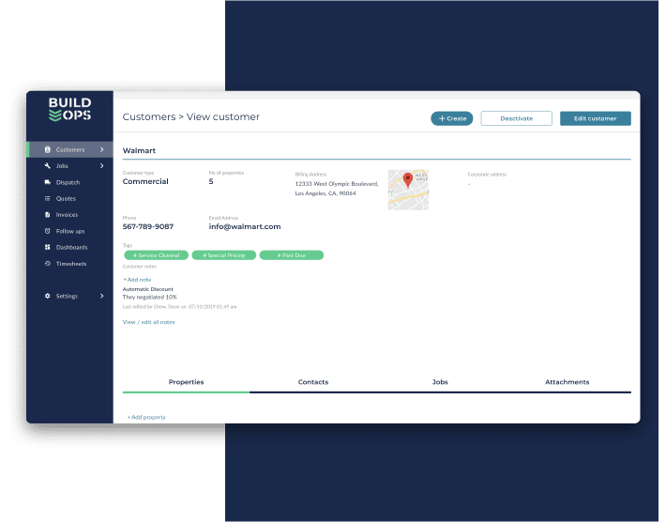
Task: Click the Invoices document icon
Action: tap(48, 215)
